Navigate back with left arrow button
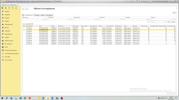Screen dimensions: 179x100 click(23, 9)
